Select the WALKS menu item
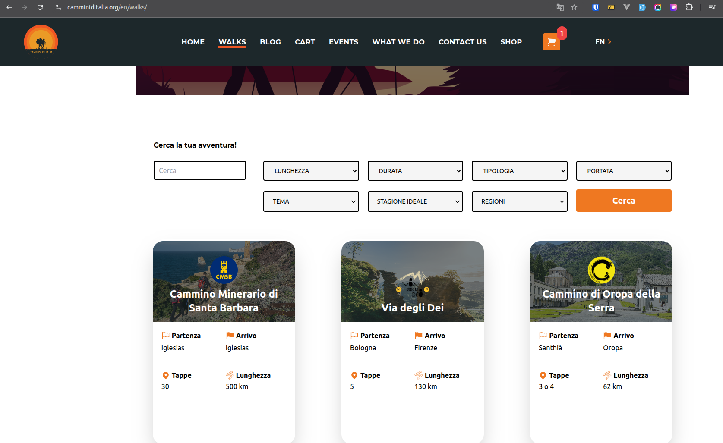 [x=232, y=42]
